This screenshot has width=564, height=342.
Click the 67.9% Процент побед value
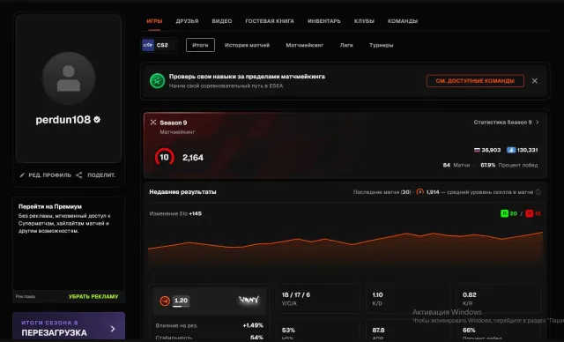point(509,165)
